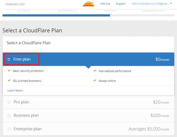Open the Support link
Viewport: 177px width, 137px height.
(x=121, y=4)
